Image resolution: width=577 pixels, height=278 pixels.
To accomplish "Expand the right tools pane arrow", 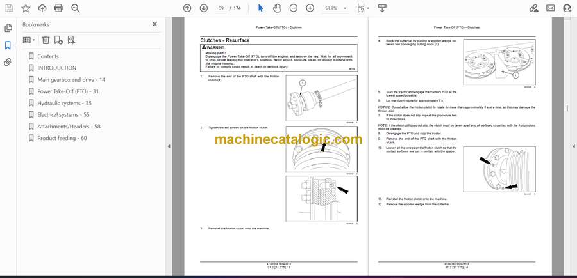I will point(573,146).
